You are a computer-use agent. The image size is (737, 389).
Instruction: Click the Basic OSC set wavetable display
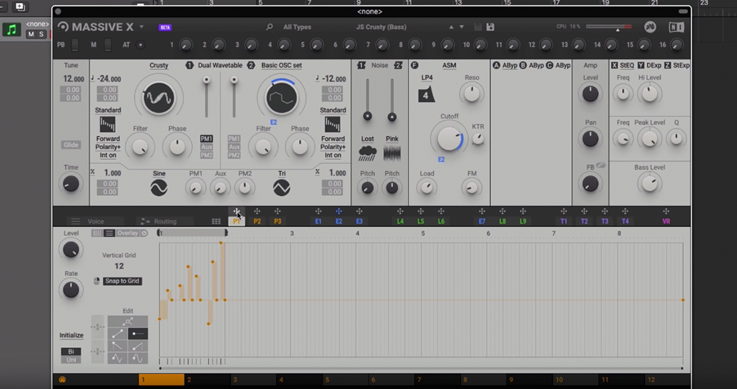click(281, 98)
